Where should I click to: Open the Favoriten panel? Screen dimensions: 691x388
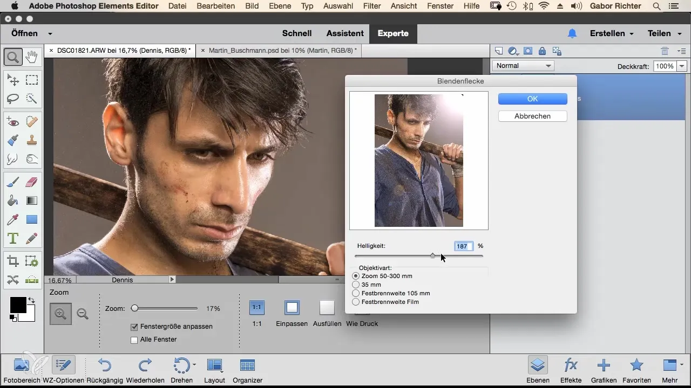coord(637,370)
